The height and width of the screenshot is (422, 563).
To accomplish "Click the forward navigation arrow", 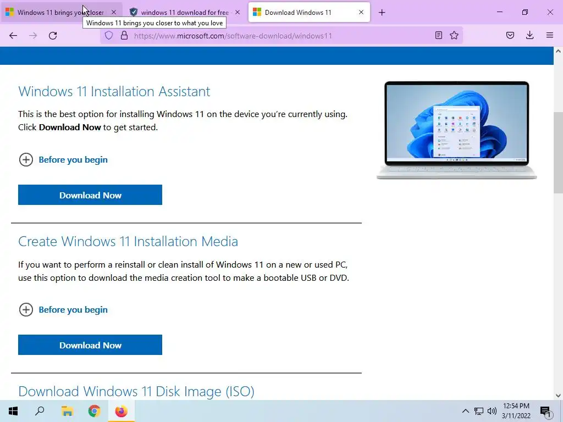I will 33,36.
